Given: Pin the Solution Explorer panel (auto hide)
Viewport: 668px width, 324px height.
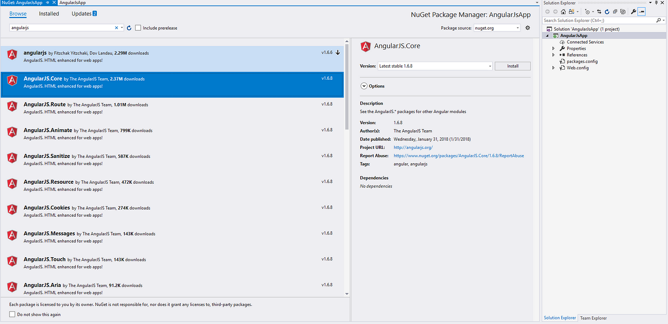Looking at the screenshot, I should 657,3.
